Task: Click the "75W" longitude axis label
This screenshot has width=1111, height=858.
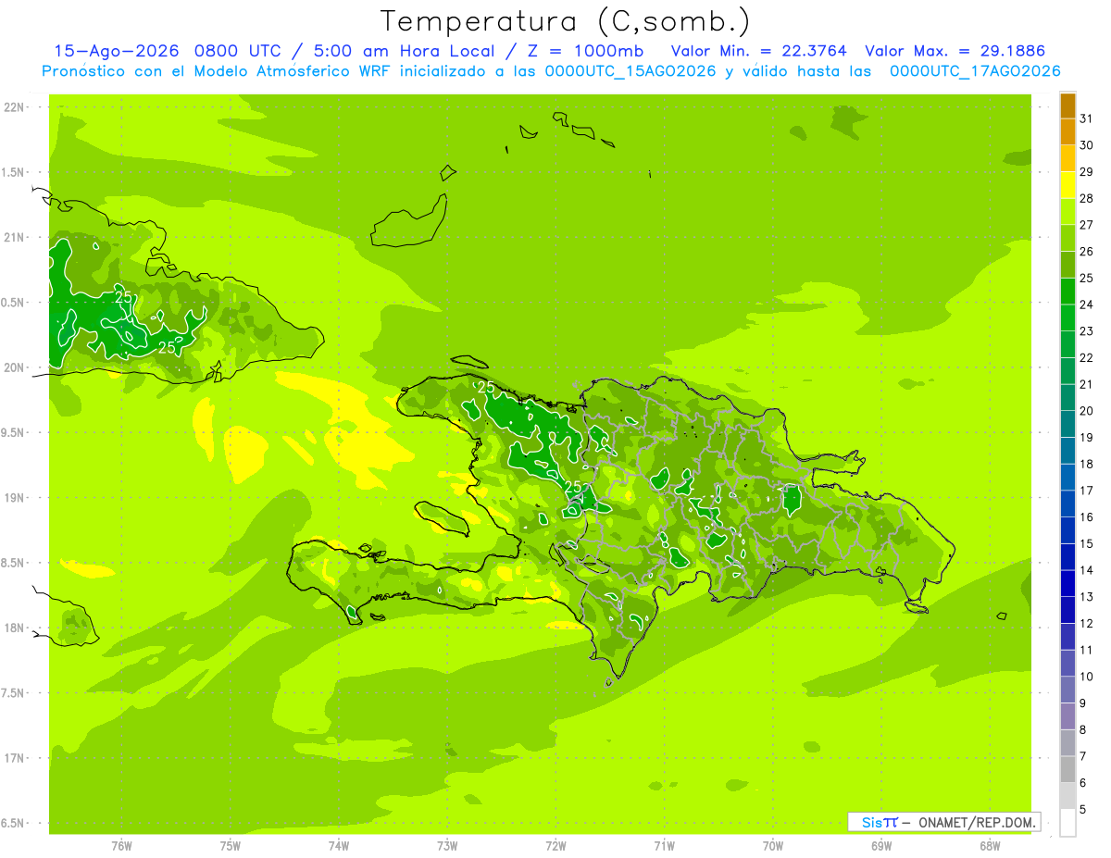Action: (230, 845)
